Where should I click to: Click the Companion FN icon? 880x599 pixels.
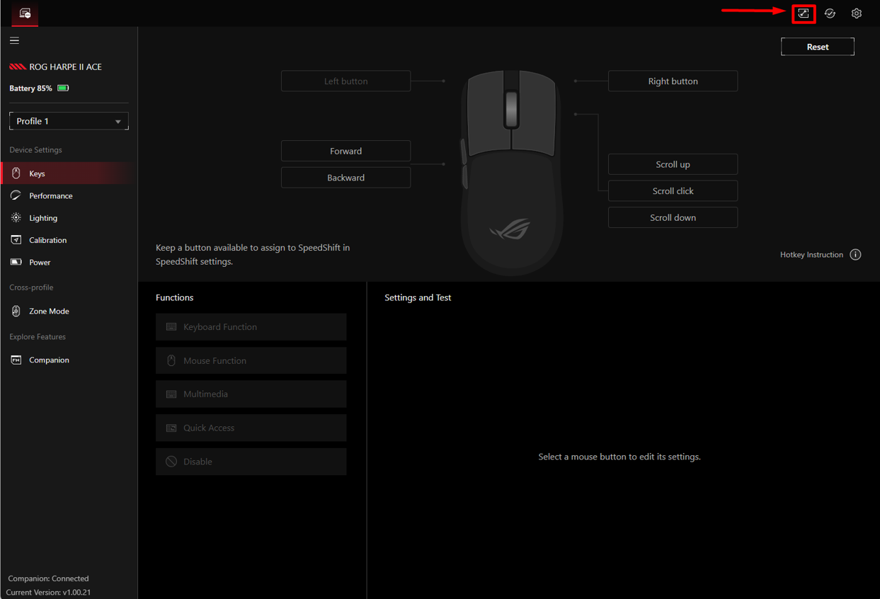coord(16,360)
